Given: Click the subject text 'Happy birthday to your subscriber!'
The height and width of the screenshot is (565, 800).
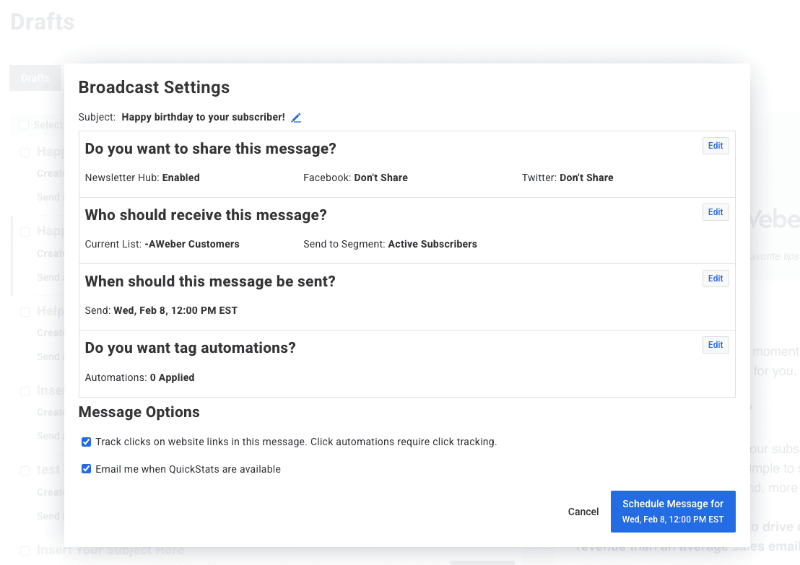Looking at the screenshot, I should [203, 117].
